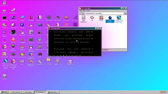The image size is (168, 94).
Task: Open the Adobe Pizza Player icon
Action: tap(31, 63)
